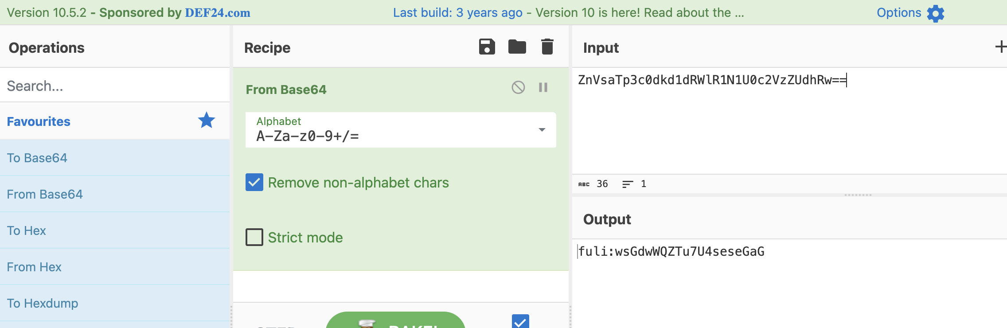Enable Strict mode checkbox
Viewport: 1007px width, 328px height.
pyautogui.click(x=254, y=237)
